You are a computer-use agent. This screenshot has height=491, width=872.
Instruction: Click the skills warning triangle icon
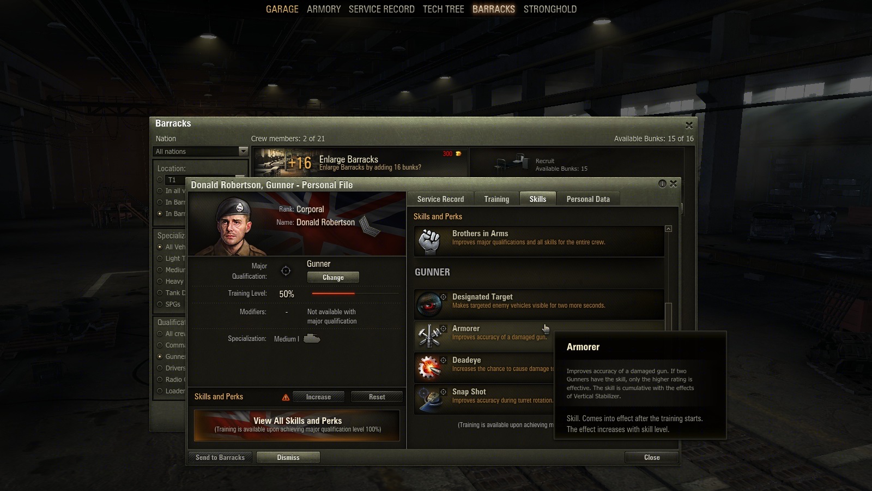286,397
